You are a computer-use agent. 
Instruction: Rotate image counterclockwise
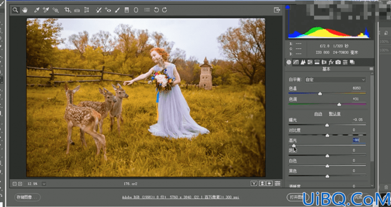(x=156, y=10)
